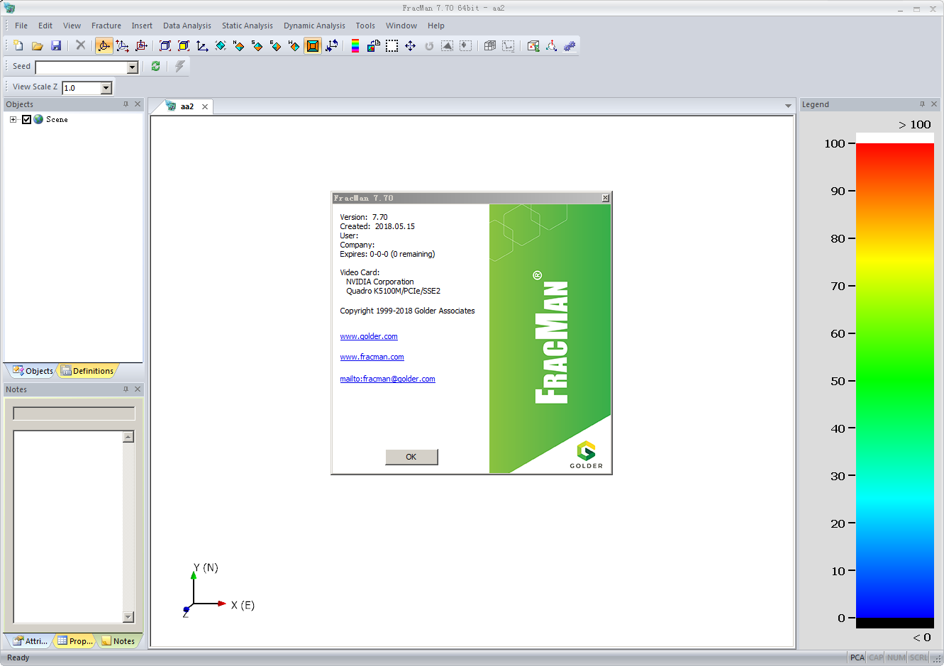Click the Notes scrollbar down arrow

coord(128,617)
